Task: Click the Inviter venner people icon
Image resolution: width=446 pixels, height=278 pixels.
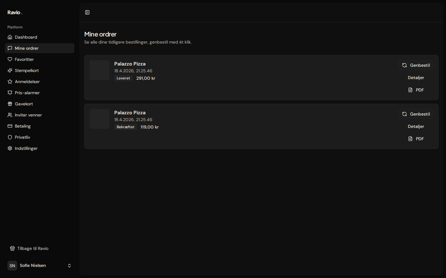Action: pyautogui.click(x=10, y=115)
